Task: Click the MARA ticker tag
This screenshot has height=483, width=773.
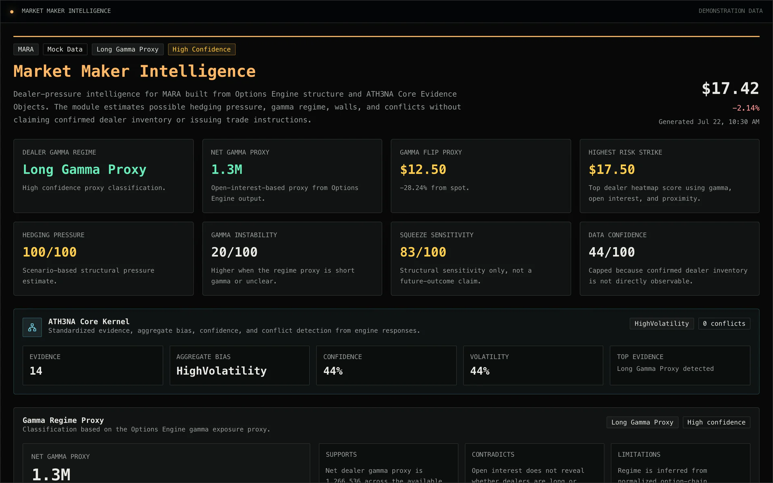Action: [x=26, y=49]
